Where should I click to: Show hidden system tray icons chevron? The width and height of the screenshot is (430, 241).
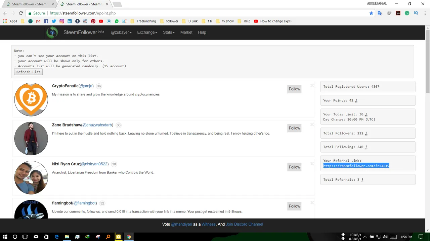365,237
